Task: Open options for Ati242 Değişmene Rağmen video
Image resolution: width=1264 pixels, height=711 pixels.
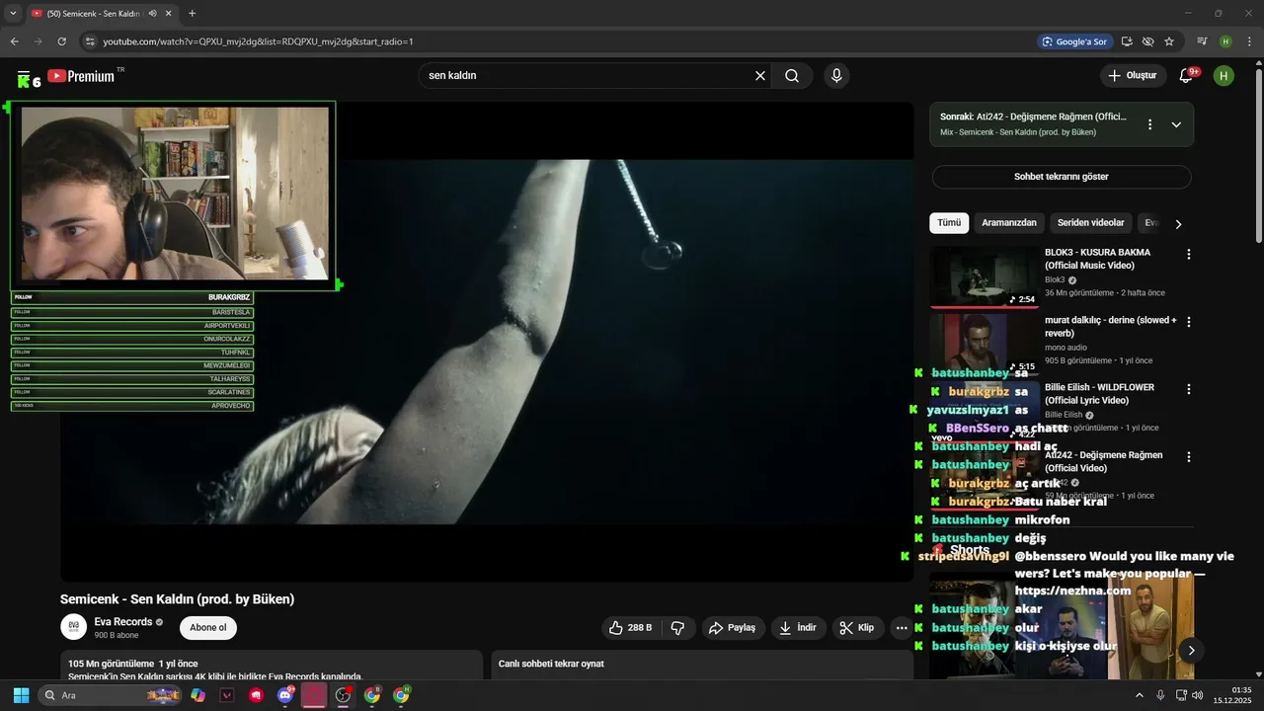Action: click(x=1189, y=457)
